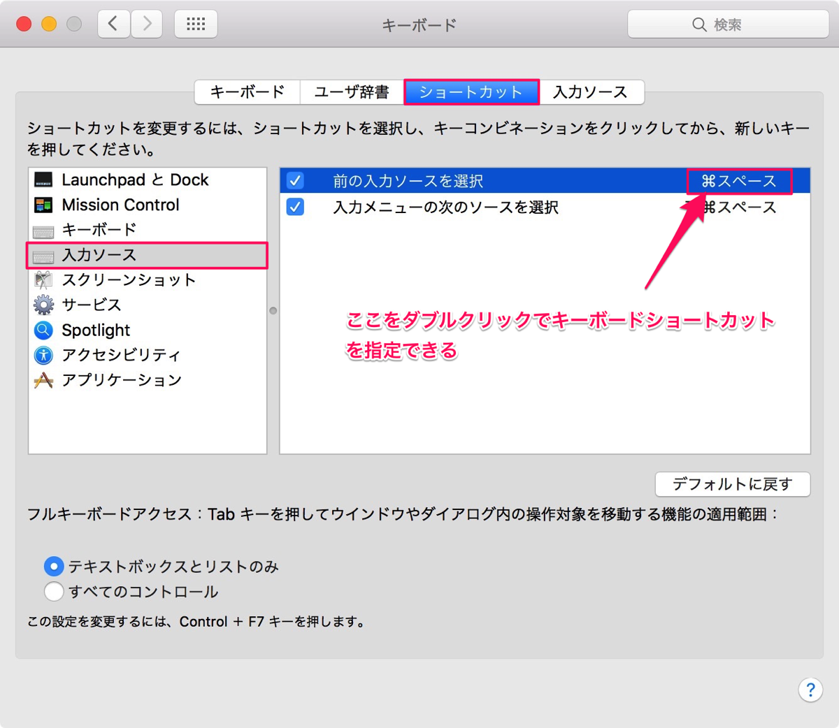This screenshot has height=728, width=839.
Task: Click the split pane divider handle
Action: pyautogui.click(x=273, y=310)
